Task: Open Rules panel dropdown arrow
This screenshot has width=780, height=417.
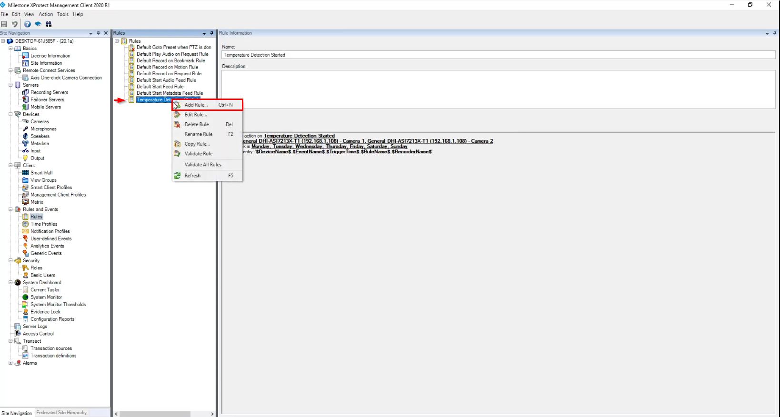Action: [204, 33]
